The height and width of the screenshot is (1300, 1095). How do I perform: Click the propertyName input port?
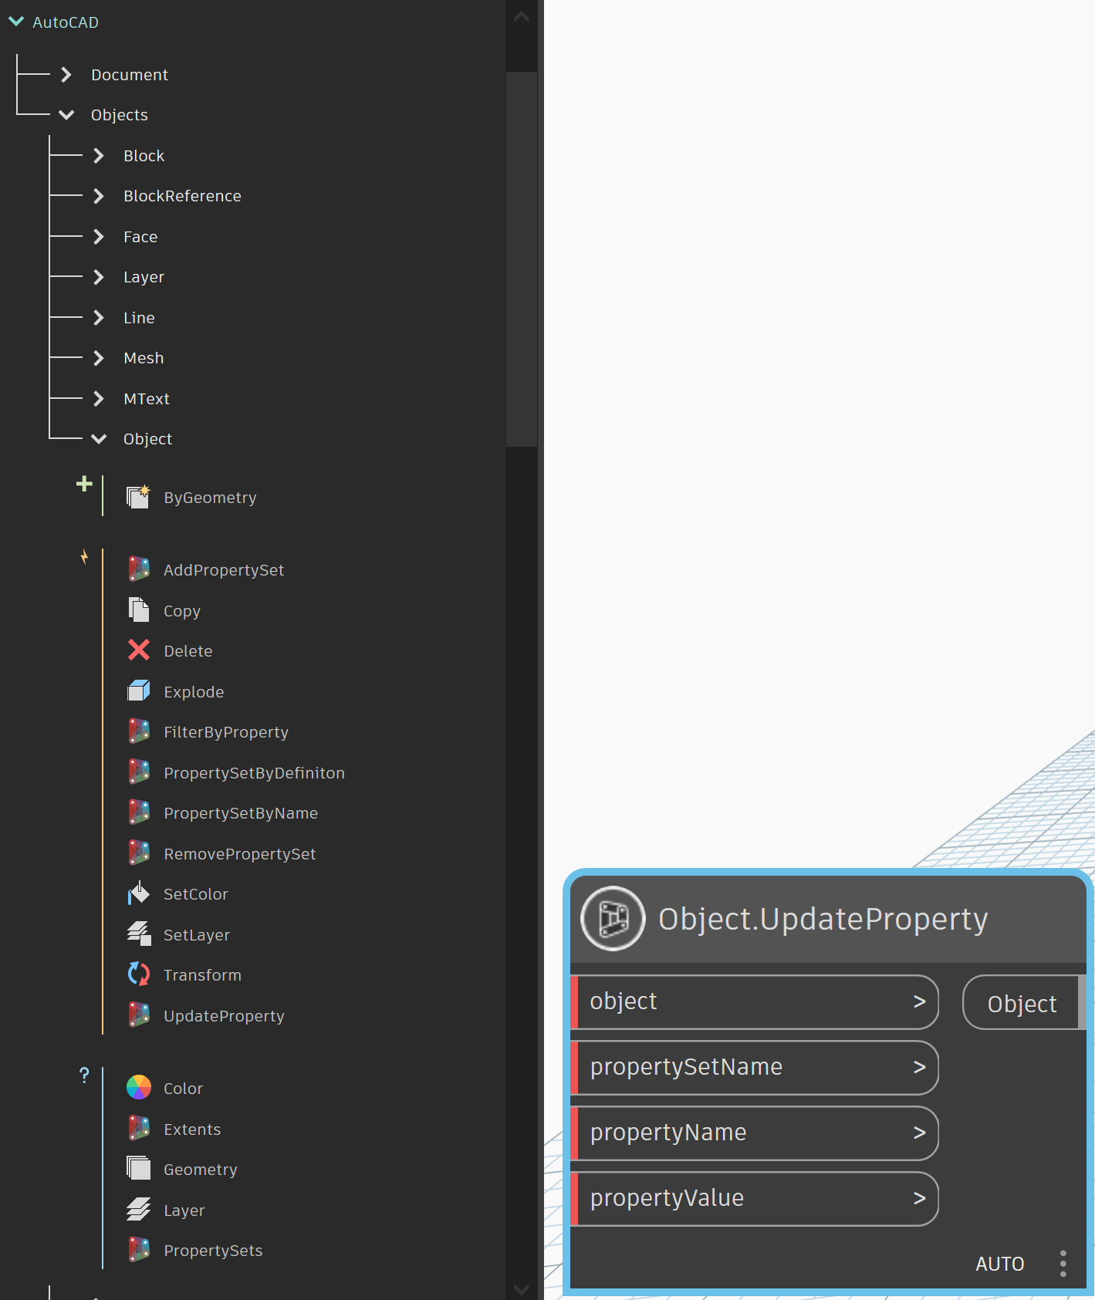(755, 1133)
